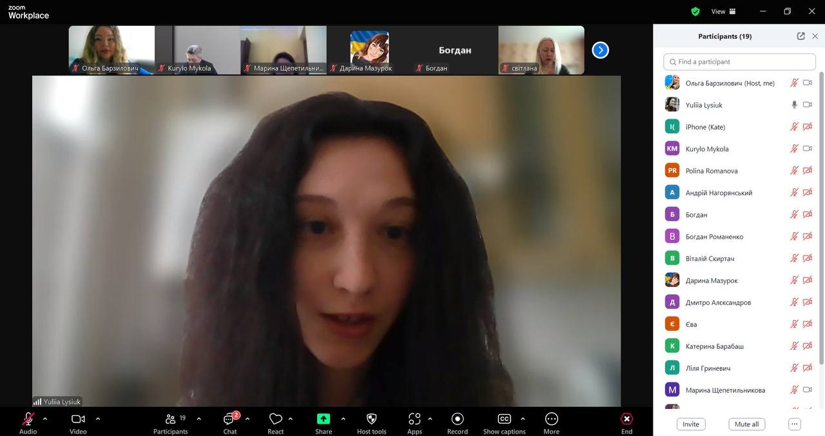Open the Chat panel icon
Image resolution: width=825 pixels, height=436 pixels.
click(x=229, y=420)
